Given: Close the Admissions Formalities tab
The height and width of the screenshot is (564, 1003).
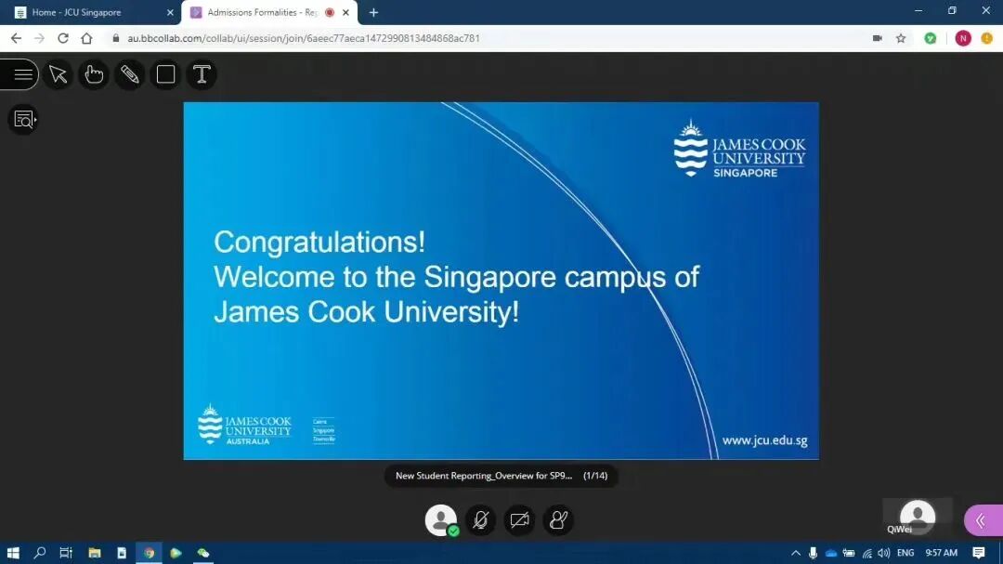Looking at the screenshot, I should [346, 12].
